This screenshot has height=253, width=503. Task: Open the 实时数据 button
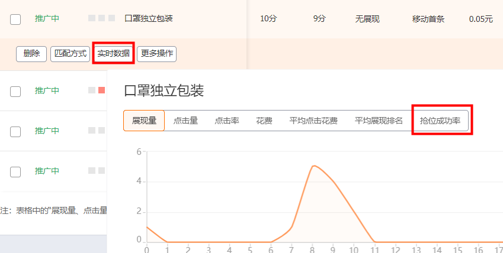113,54
